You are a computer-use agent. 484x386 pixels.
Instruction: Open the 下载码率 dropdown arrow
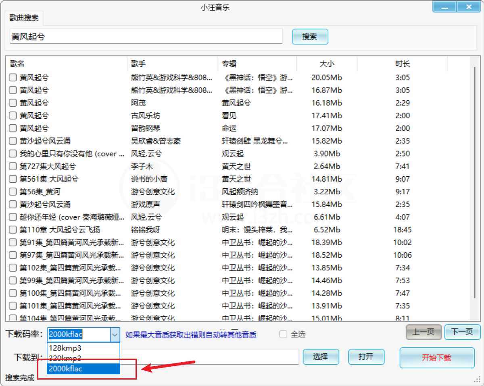coord(115,334)
